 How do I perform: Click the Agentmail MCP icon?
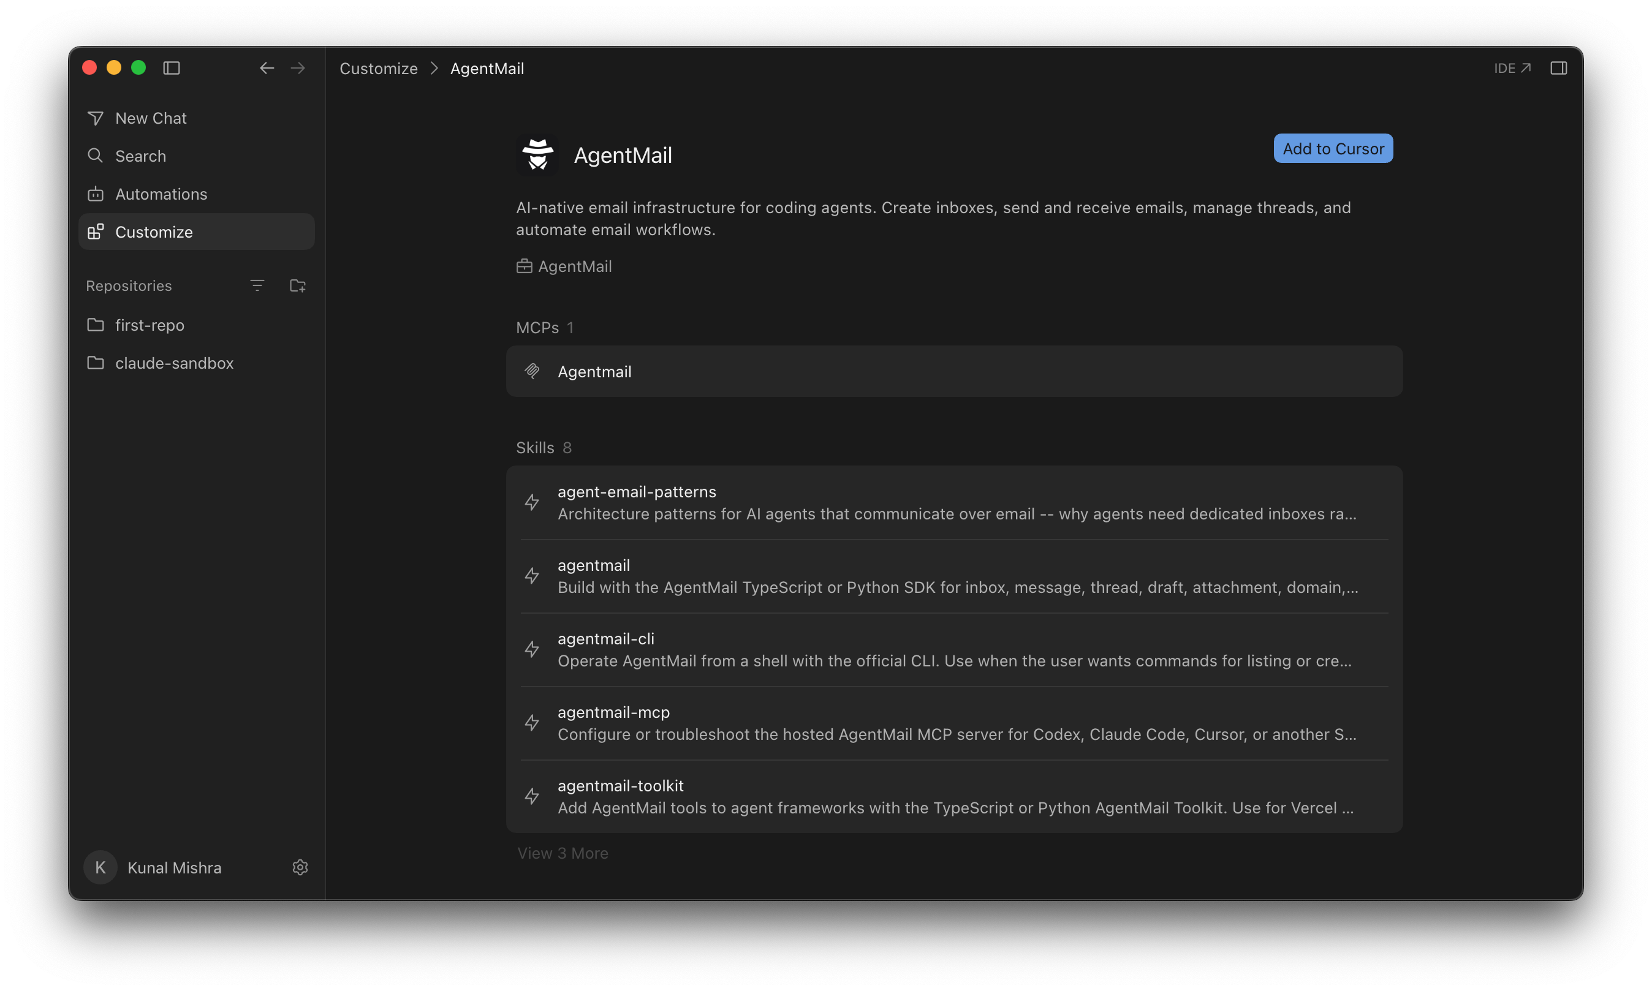coord(532,371)
